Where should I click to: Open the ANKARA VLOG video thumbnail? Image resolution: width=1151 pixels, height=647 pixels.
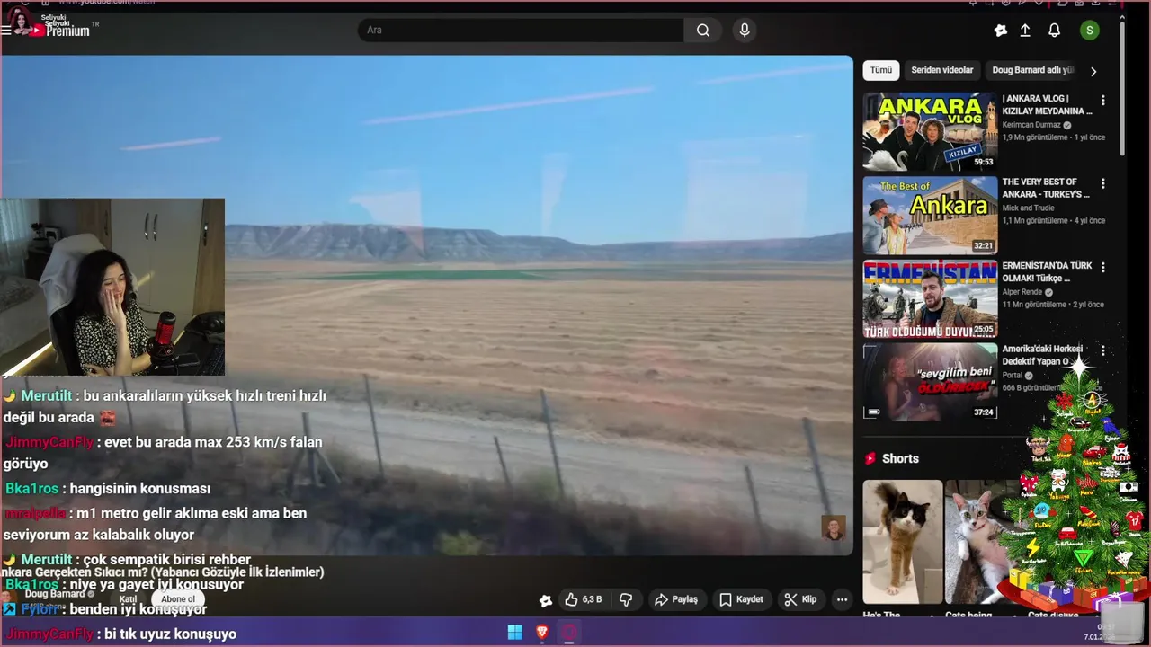[930, 131]
